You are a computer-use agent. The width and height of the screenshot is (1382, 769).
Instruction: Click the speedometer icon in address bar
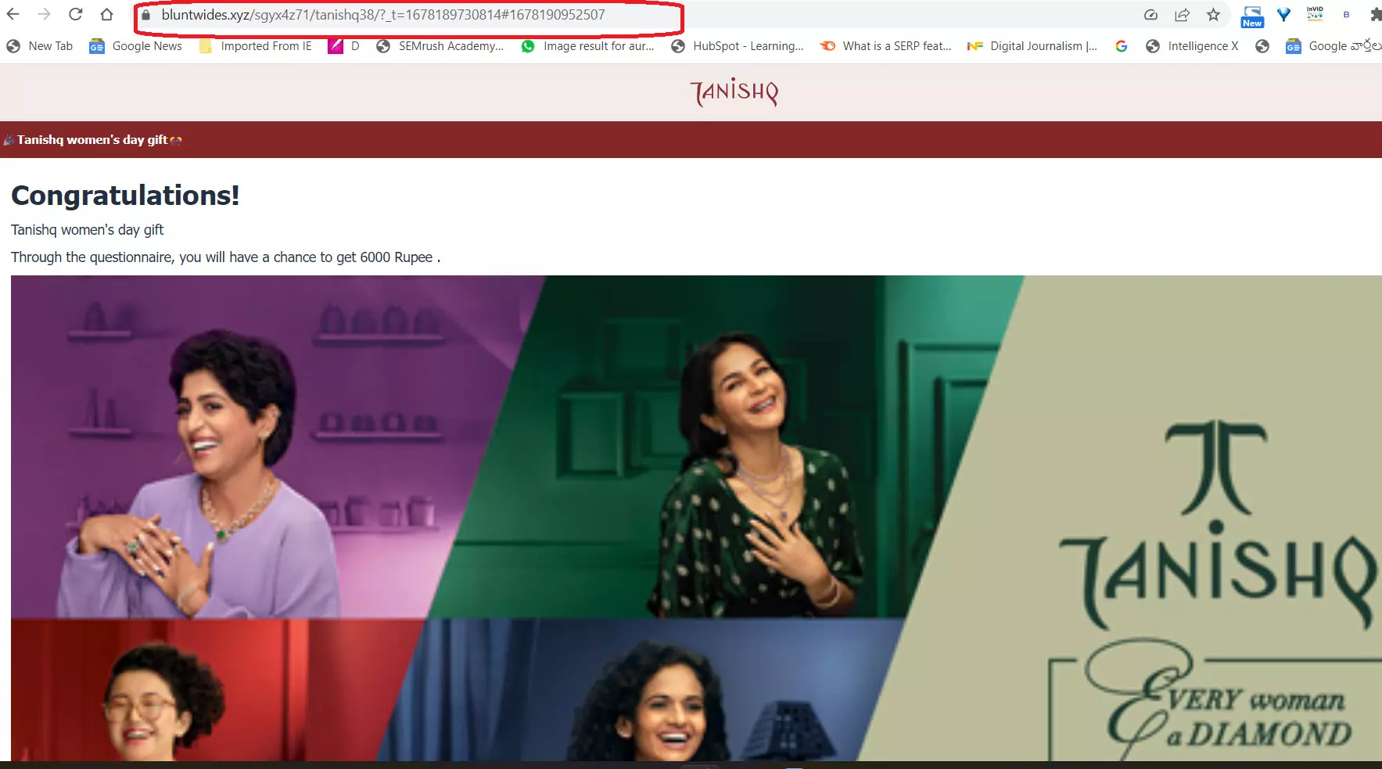point(1150,15)
